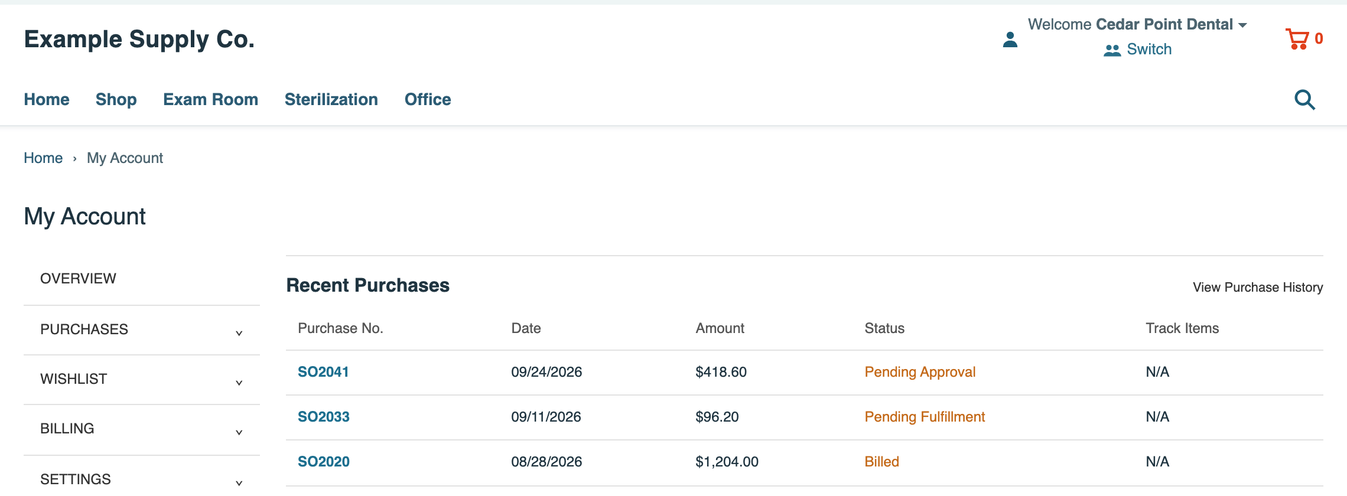Open the Sterilization menu item
Screen dimensions: 1347x496
(x=331, y=99)
